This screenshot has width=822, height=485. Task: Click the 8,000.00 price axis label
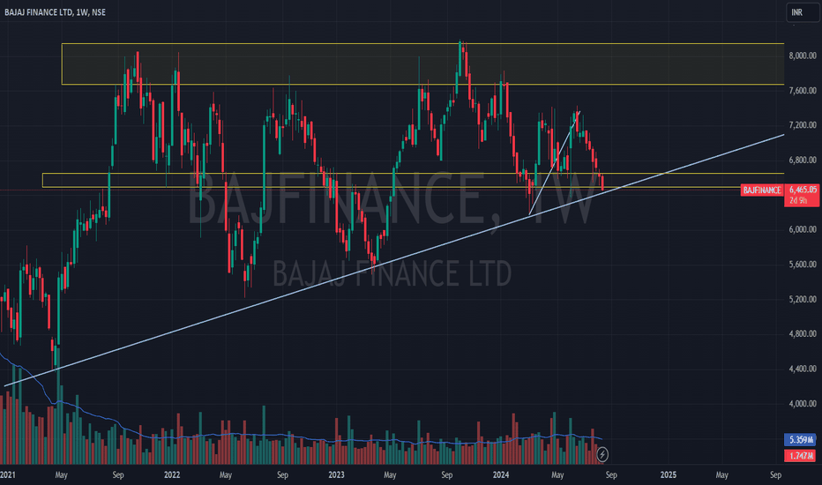click(803, 56)
